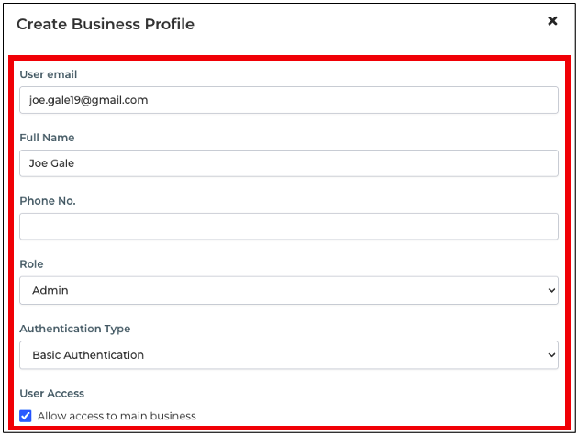Click the Role field label
The height and width of the screenshot is (436, 578).
click(31, 264)
